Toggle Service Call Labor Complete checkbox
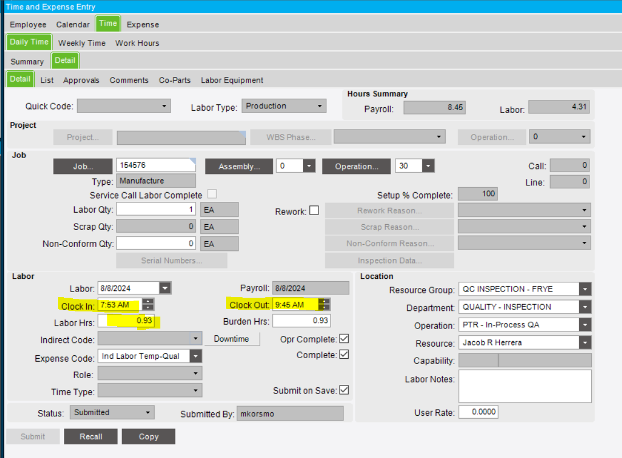 212,194
